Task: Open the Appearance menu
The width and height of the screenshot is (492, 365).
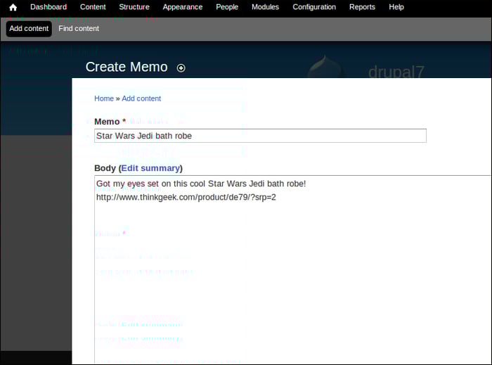Action: (x=183, y=7)
